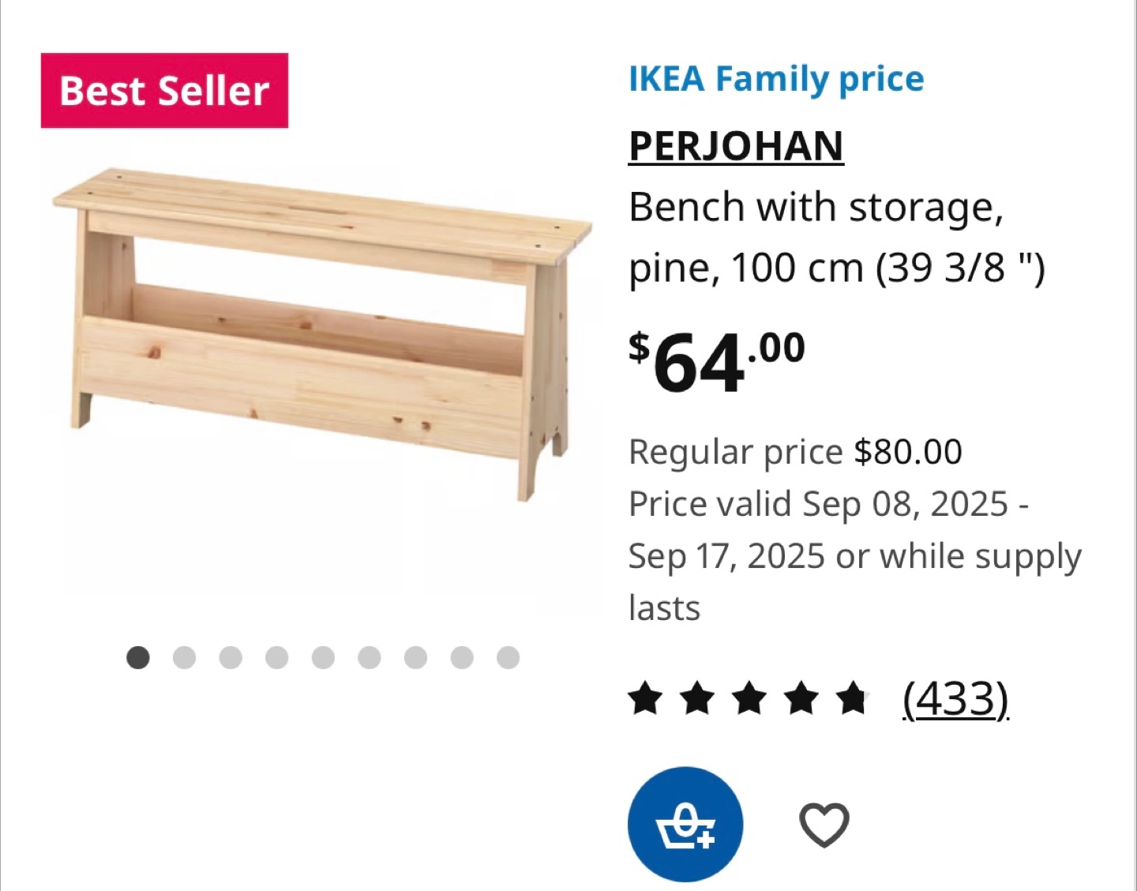
Task: Switch to the third carousel image dot
Action: [231, 657]
